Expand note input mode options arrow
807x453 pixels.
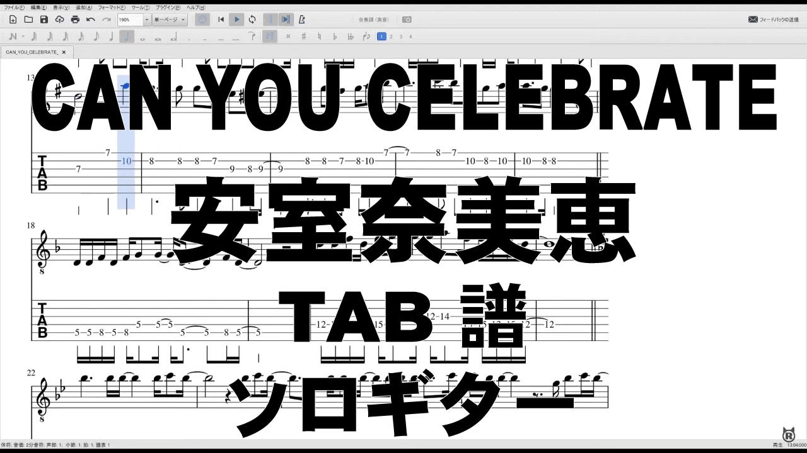[x=23, y=36]
